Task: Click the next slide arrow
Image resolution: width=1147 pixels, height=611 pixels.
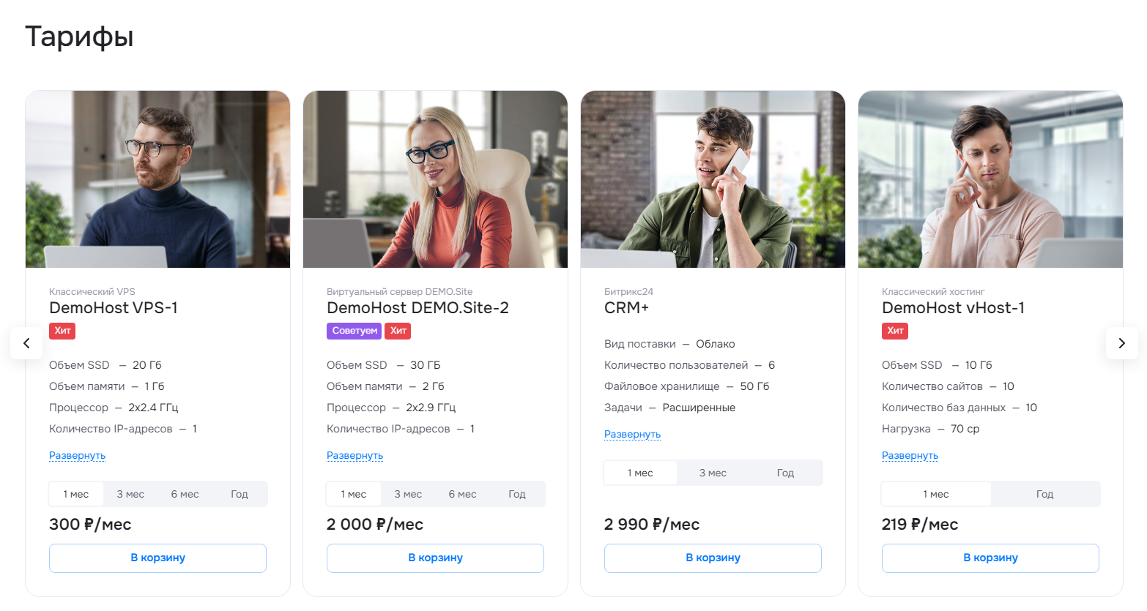Action: click(x=1121, y=343)
